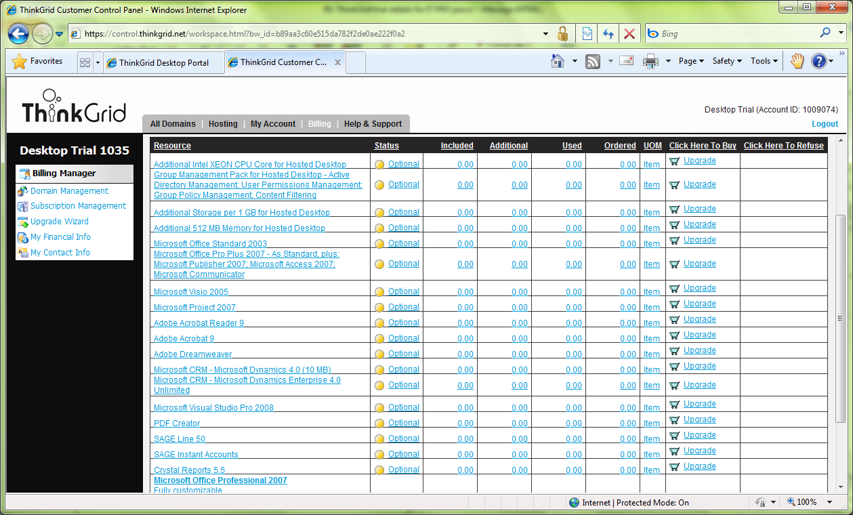Open the Tools menu dropdown
This screenshot has height=515, width=853.
click(x=764, y=61)
